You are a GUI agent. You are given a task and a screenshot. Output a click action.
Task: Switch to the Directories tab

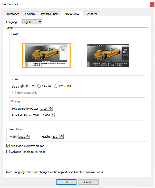coord(13,14)
